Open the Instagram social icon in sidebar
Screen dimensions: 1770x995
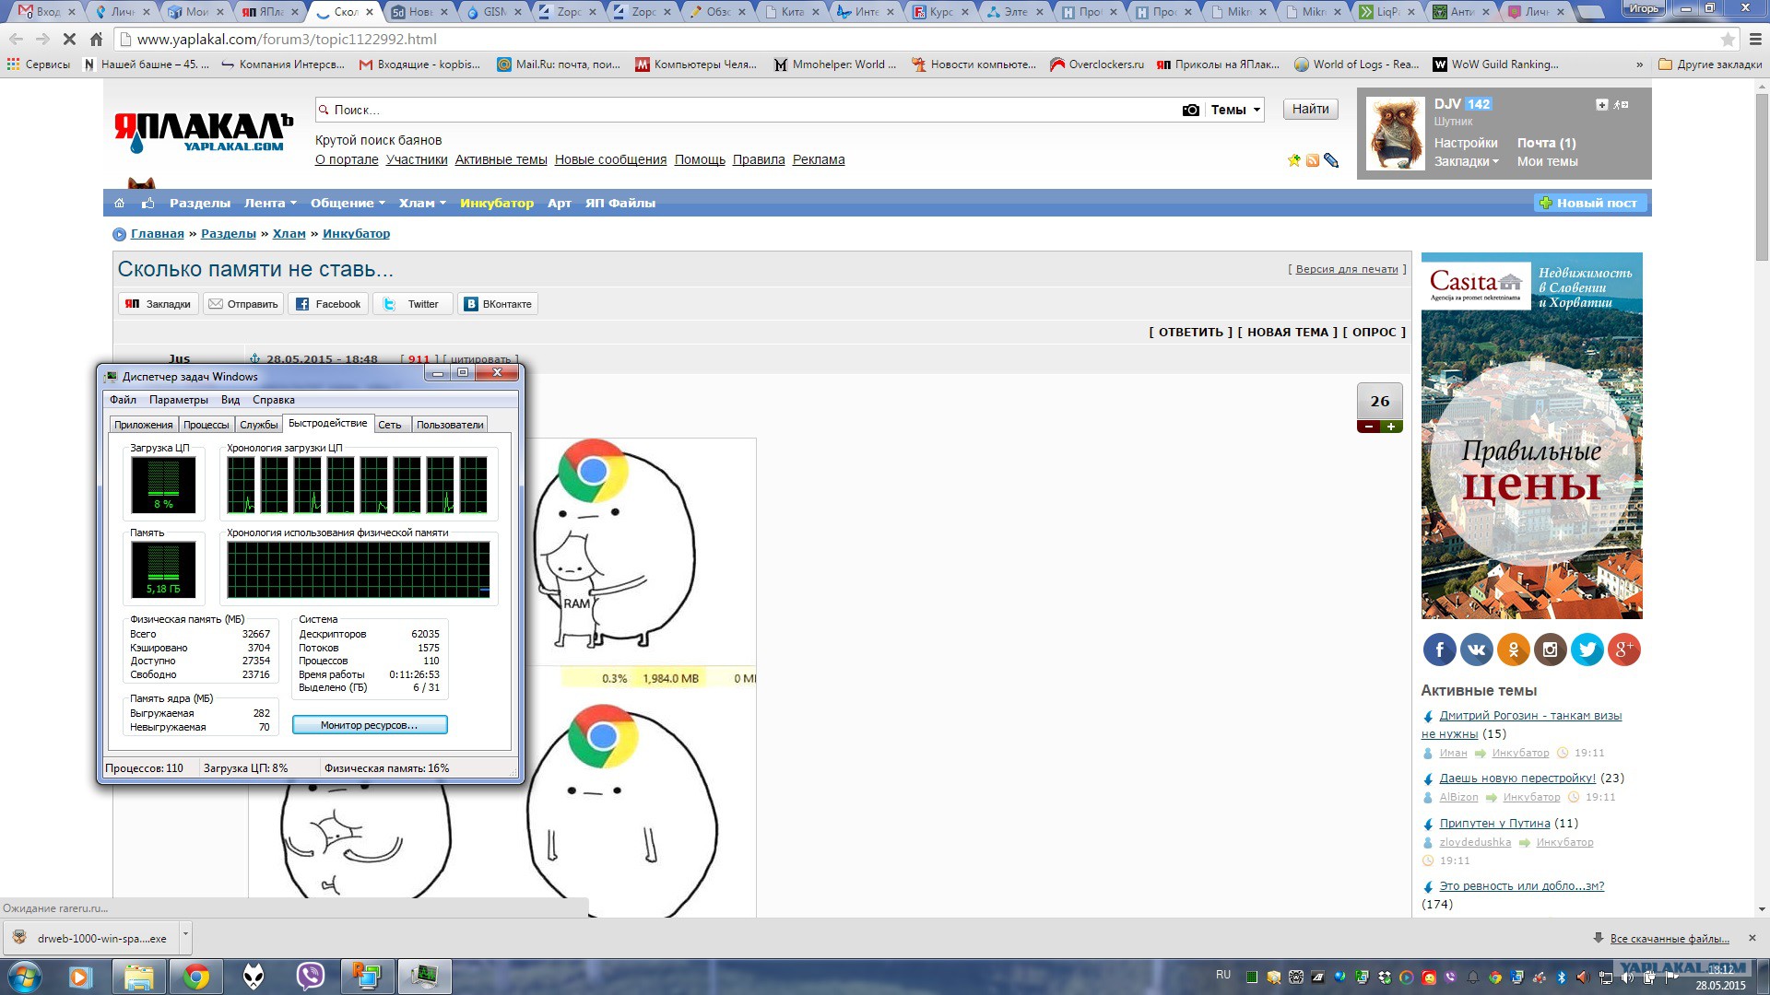pos(1550,650)
